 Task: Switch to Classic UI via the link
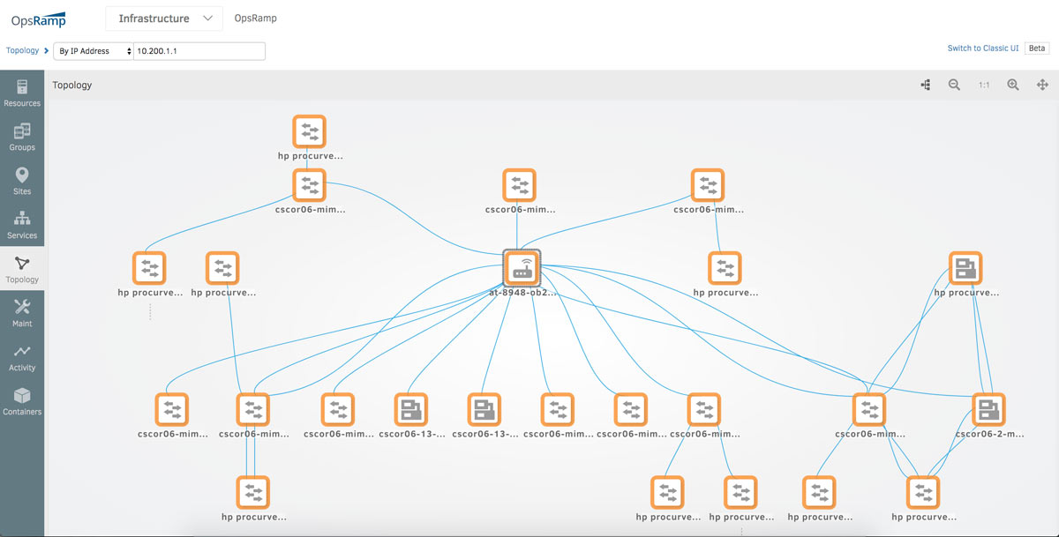(984, 48)
